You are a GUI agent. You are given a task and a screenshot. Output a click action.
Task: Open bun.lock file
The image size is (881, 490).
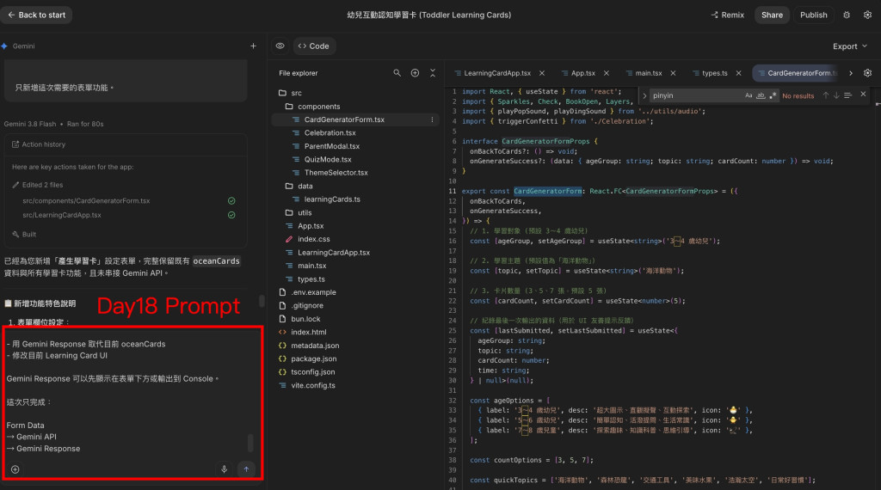pos(305,319)
